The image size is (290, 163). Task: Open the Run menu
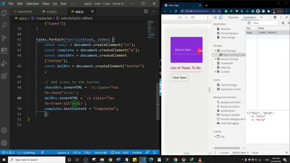tap(63, 4)
